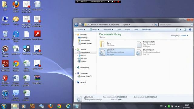This screenshot has height=109, width=194.
Task: Select the WinRAR archive desktop icon
Action: click(37, 80)
